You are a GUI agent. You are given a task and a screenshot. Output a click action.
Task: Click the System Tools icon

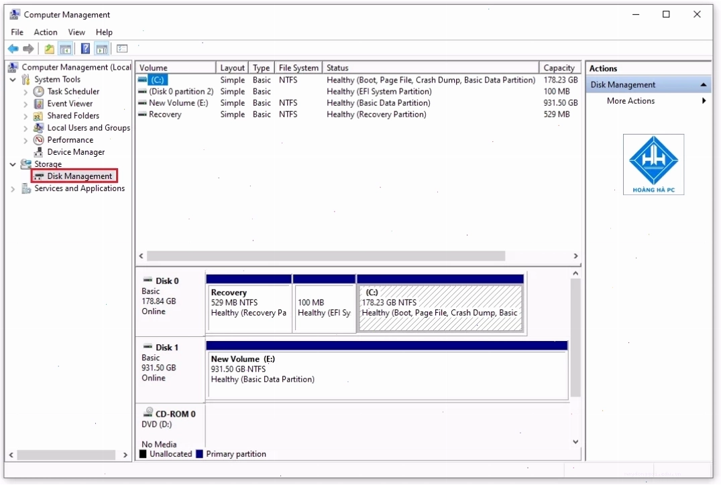pos(26,80)
